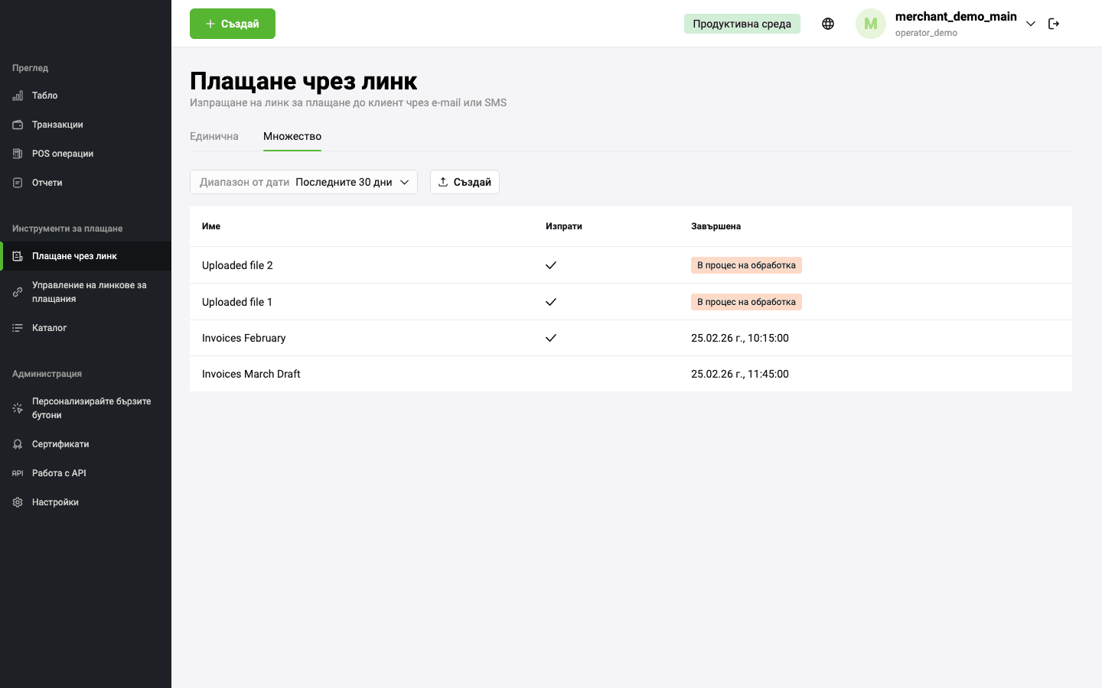
Task: Open Сертификати in the sidebar
Action: click(60, 444)
